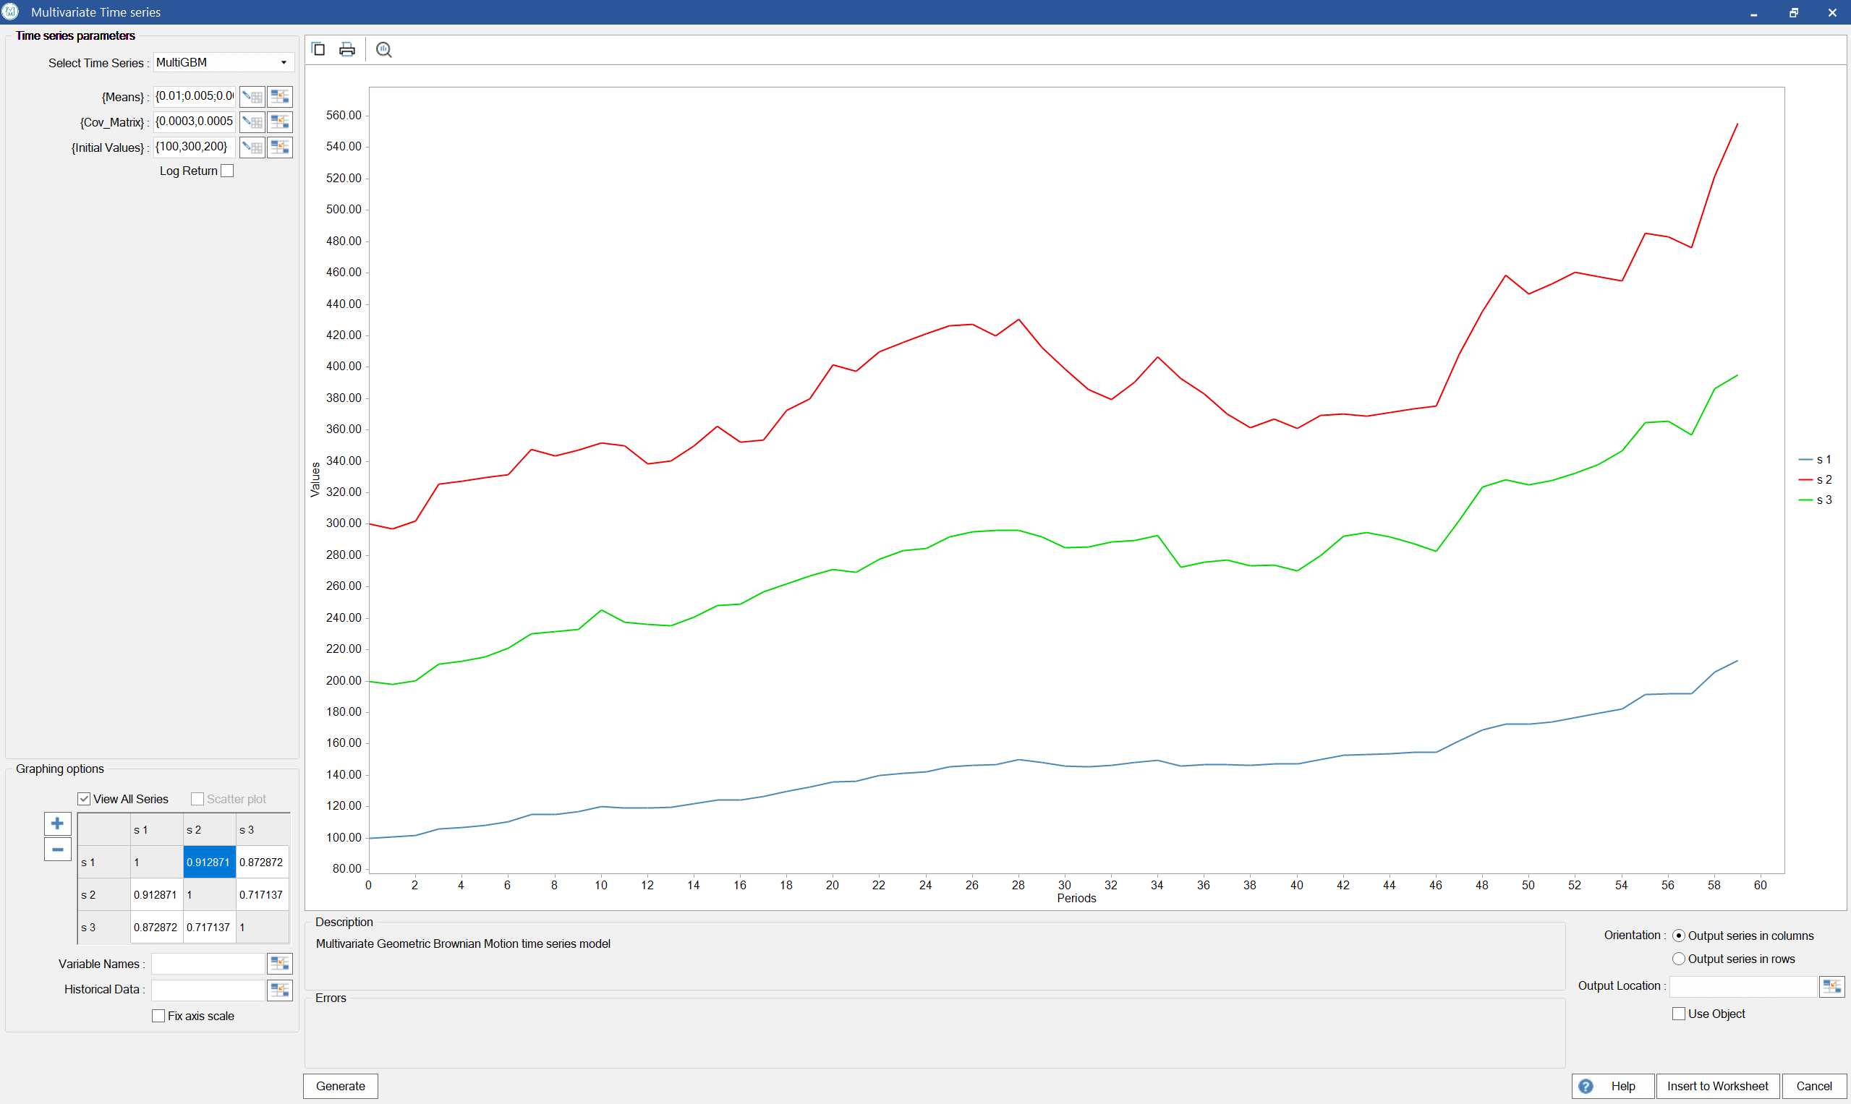Uncheck View All Series
Viewport: 1851px width, 1104px height.
point(84,798)
